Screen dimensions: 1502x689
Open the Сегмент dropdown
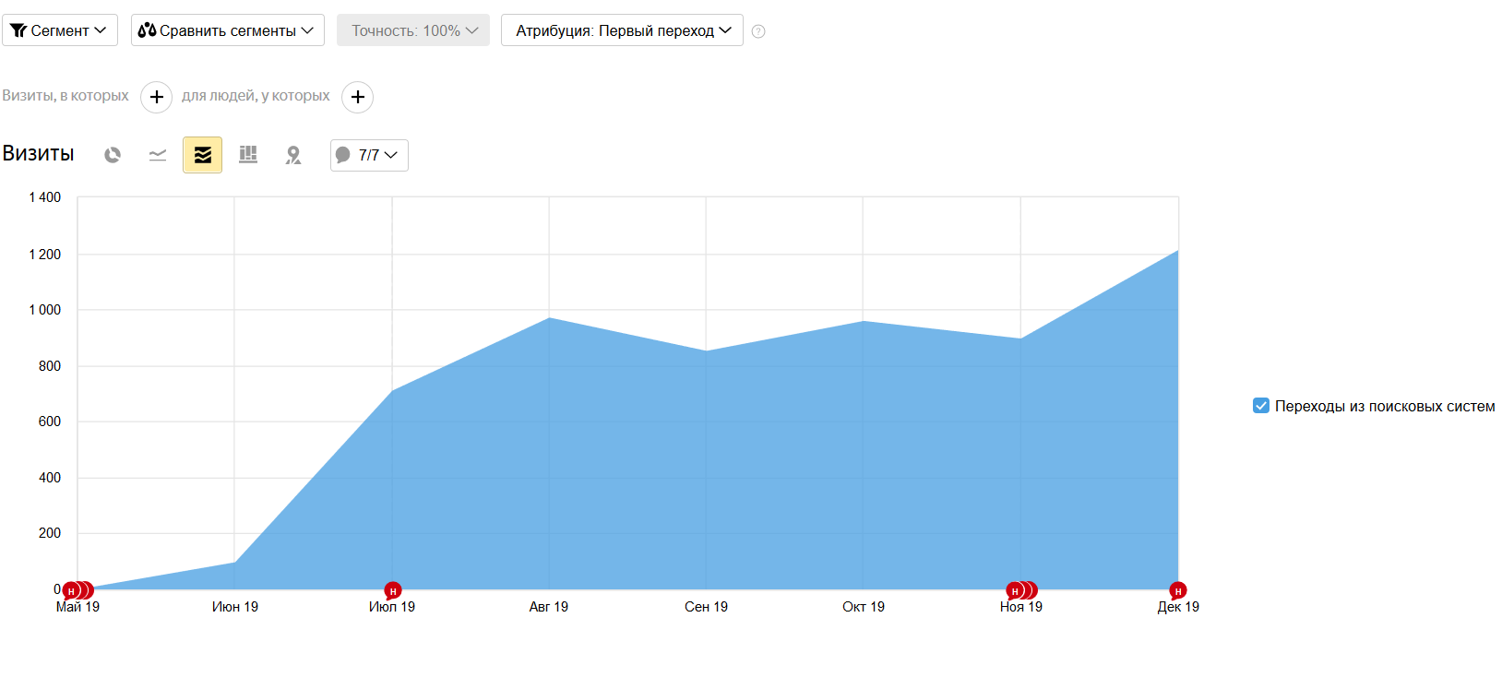pos(60,30)
